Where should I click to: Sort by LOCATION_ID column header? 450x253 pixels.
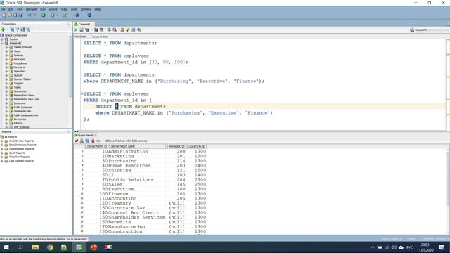tap(197, 147)
